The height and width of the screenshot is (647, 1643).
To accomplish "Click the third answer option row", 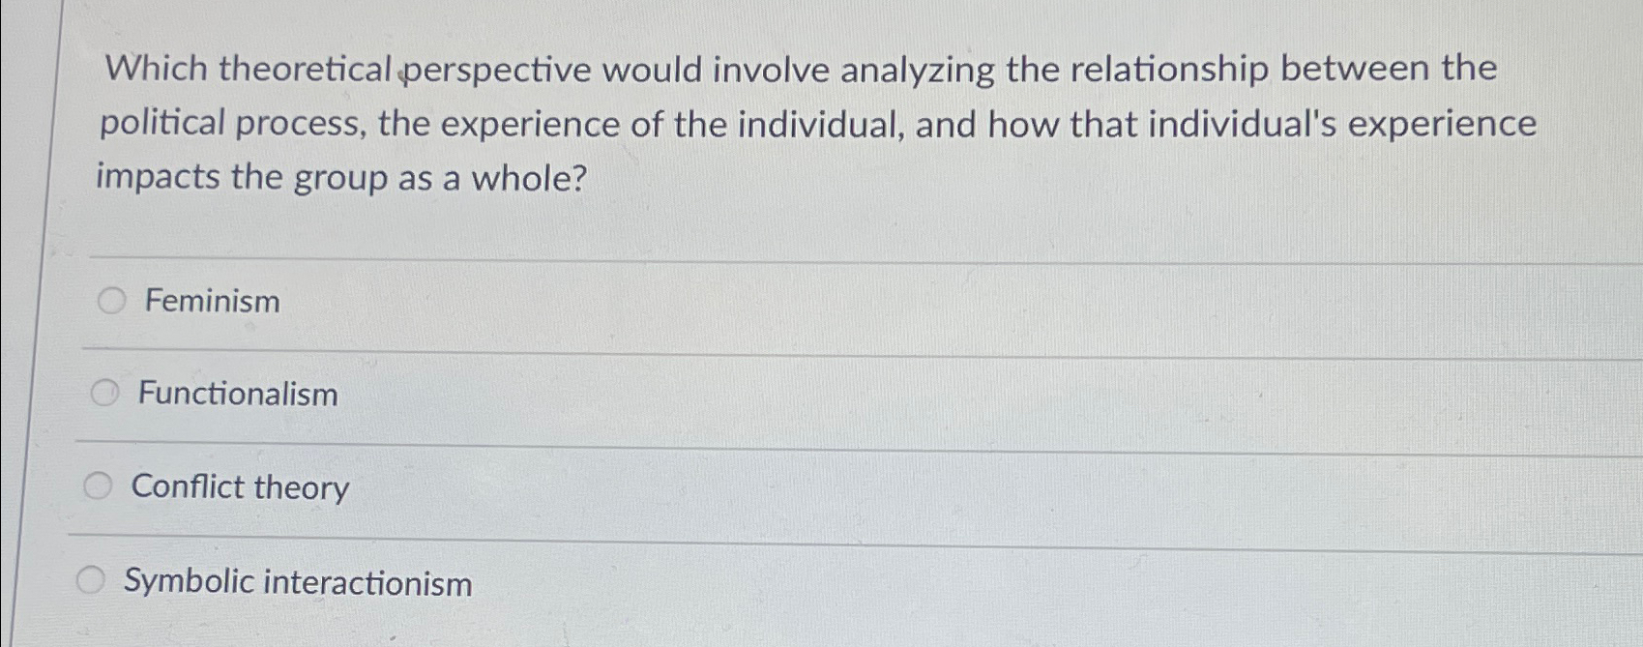I will 387,487.
